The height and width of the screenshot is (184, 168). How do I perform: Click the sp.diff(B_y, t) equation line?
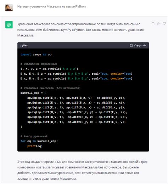coord(77,117)
